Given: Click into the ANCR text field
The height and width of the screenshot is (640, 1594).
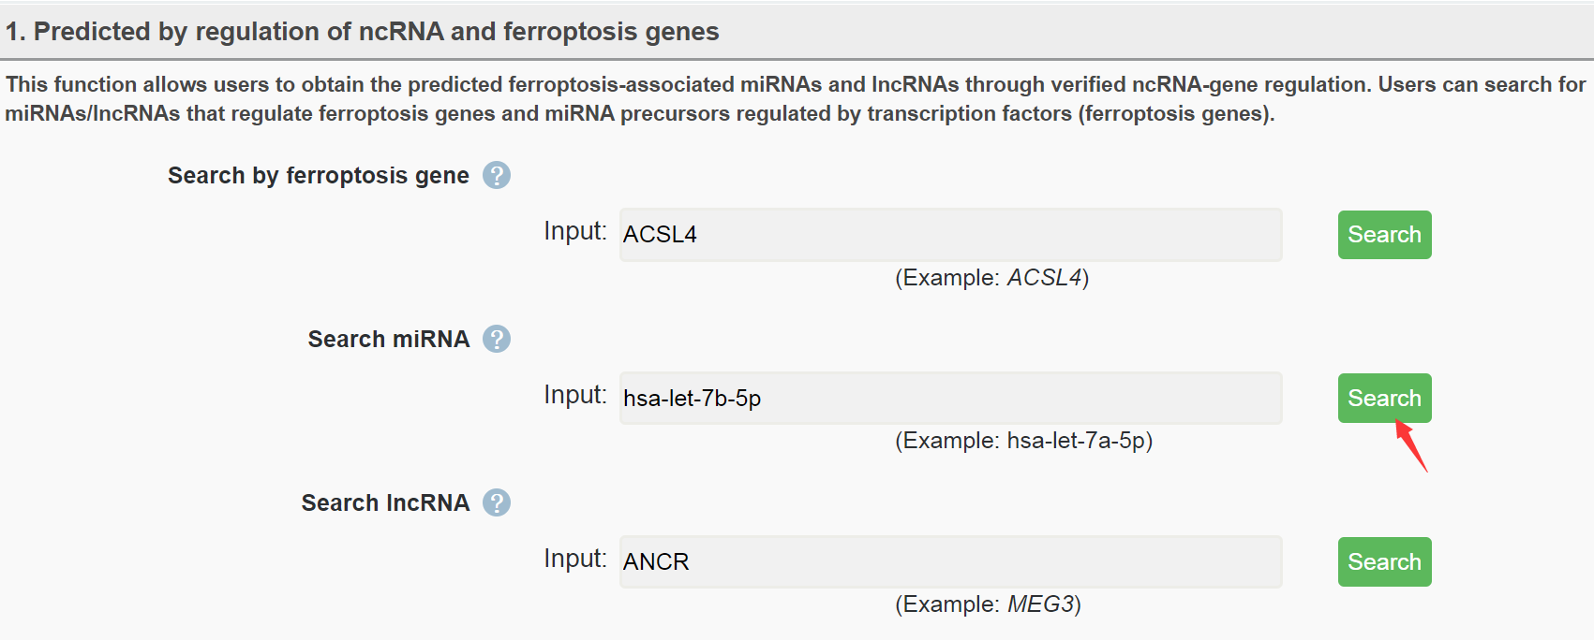Looking at the screenshot, I should pos(950,561).
